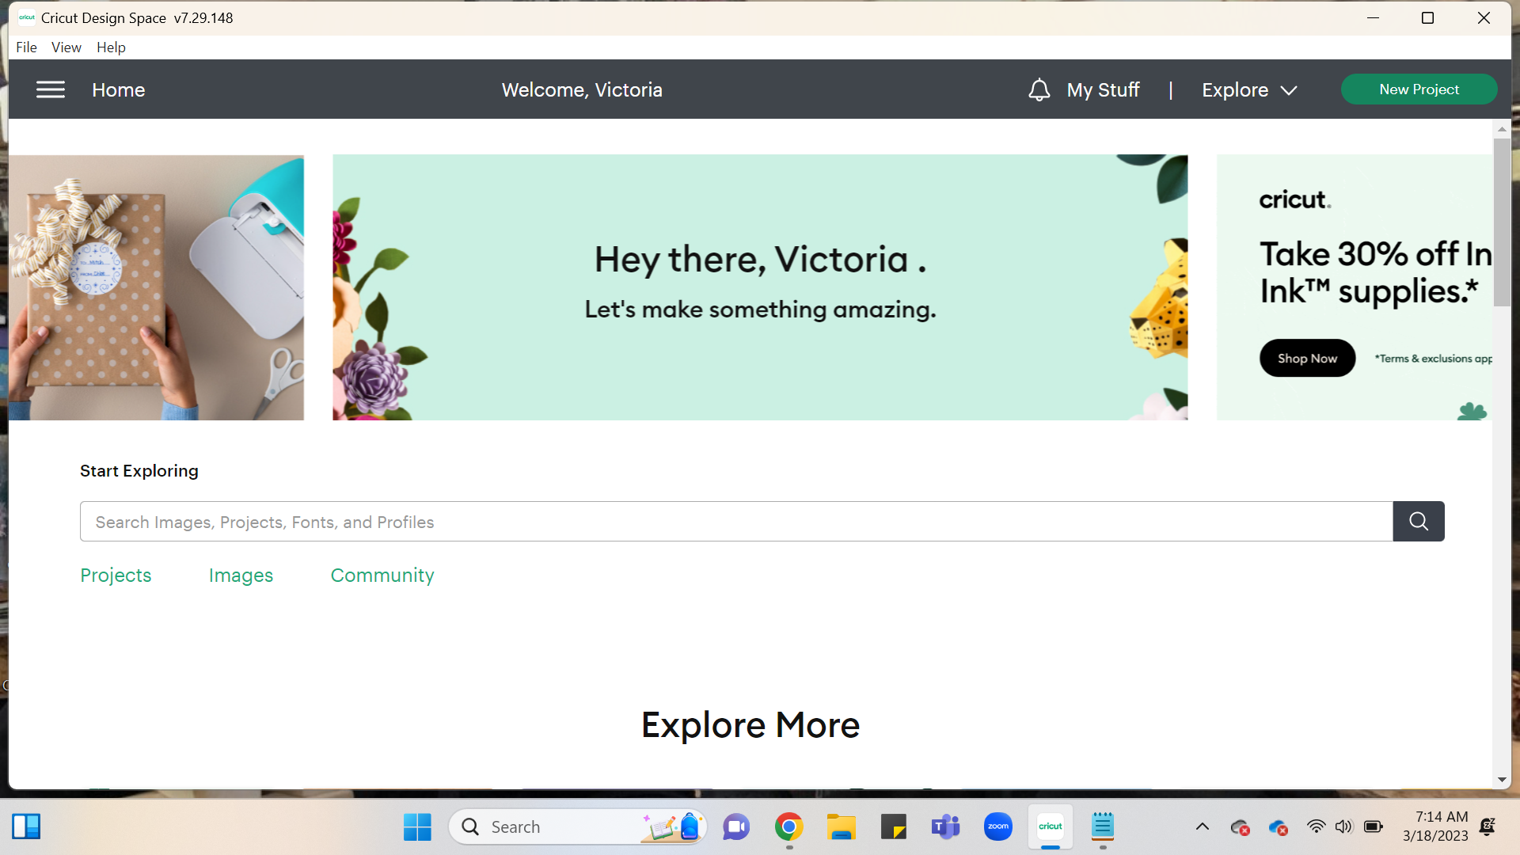Click Shop Now on the Cricut ad
Screen dimensions: 1520x855
[x=1307, y=357]
